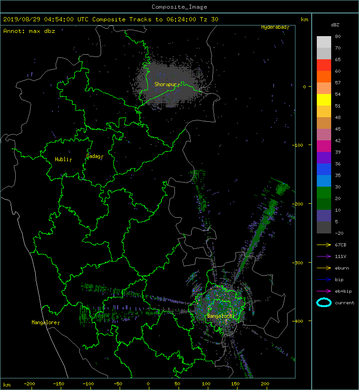Click the magenta color bar segment at 42 dBZ
The height and width of the screenshot is (390, 359).
[x=324, y=146]
